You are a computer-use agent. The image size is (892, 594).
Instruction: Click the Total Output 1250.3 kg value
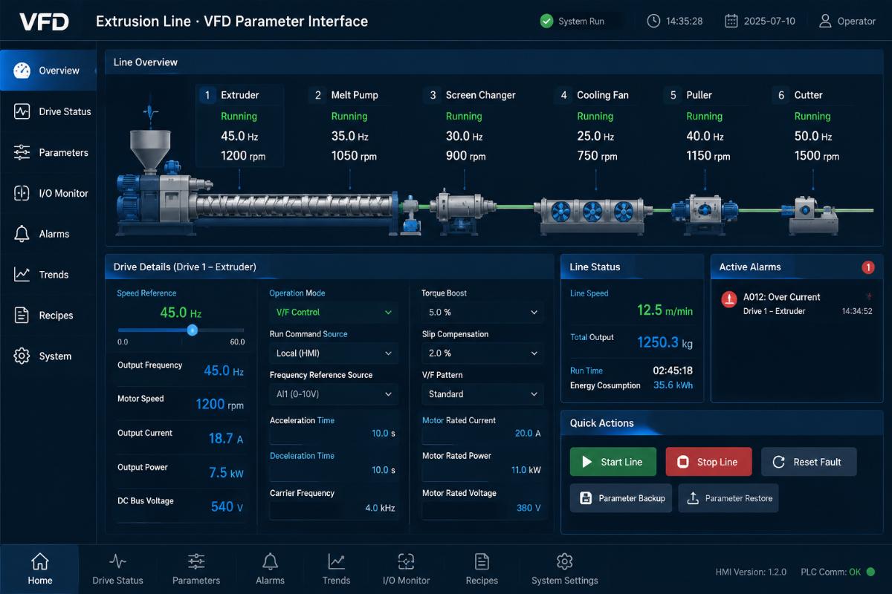665,342
